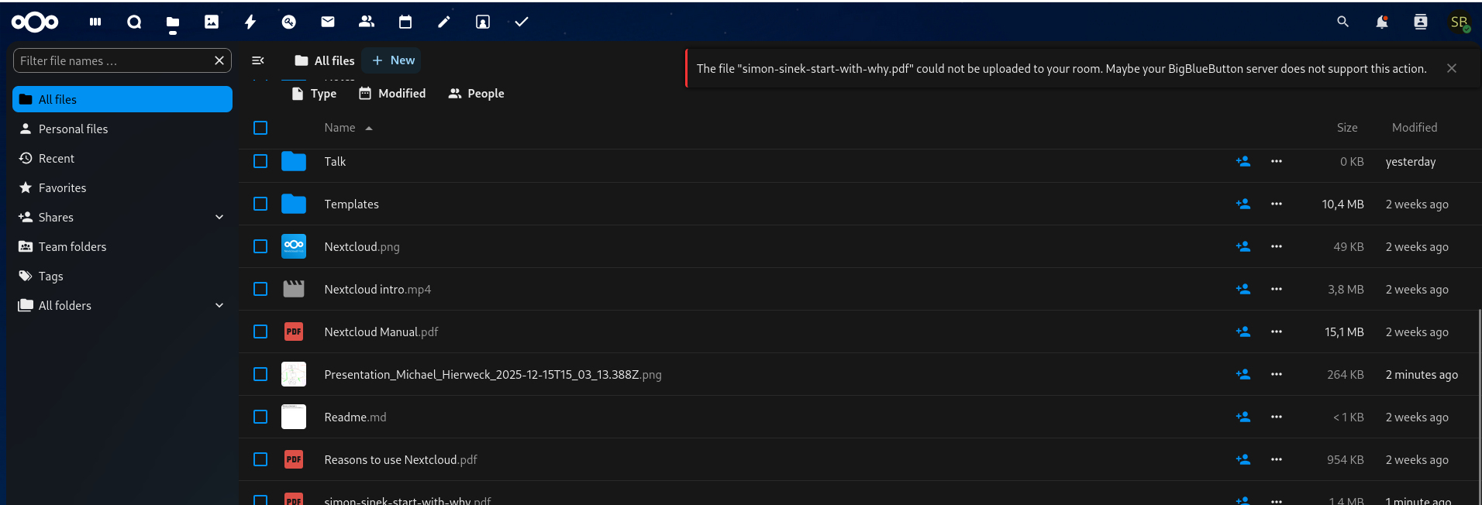Click the Filter file names field

112,60
